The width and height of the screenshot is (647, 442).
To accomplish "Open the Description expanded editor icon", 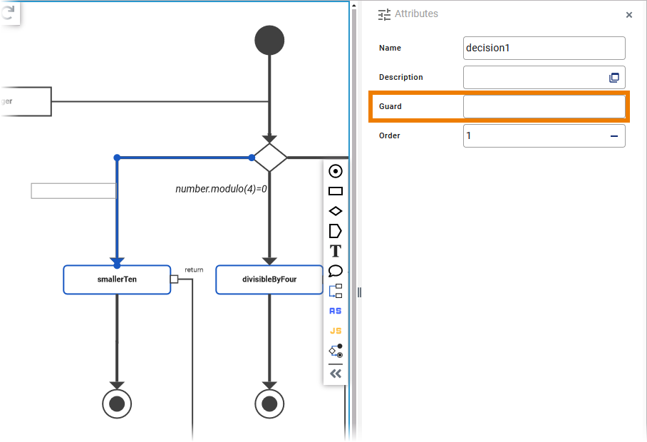I will 614,78.
